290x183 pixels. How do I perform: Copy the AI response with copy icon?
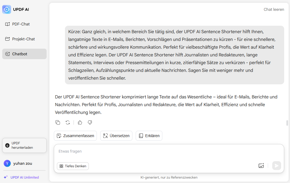click(58, 122)
